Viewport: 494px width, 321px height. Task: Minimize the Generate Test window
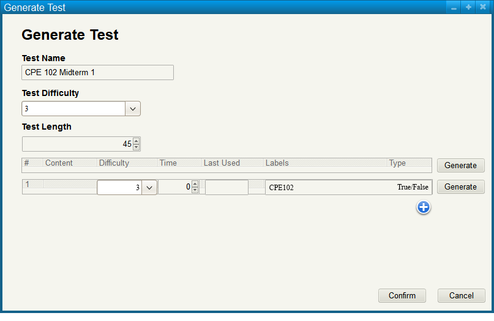[x=454, y=8]
